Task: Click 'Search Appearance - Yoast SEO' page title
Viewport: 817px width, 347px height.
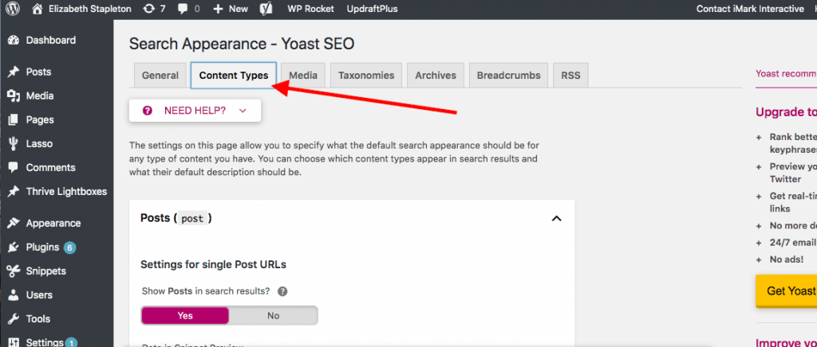Action: click(x=242, y=44)
